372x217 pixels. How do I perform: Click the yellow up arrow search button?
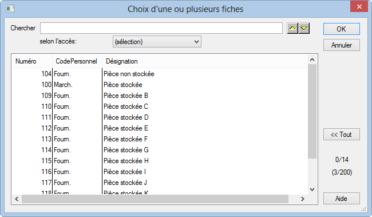(292, 28)
